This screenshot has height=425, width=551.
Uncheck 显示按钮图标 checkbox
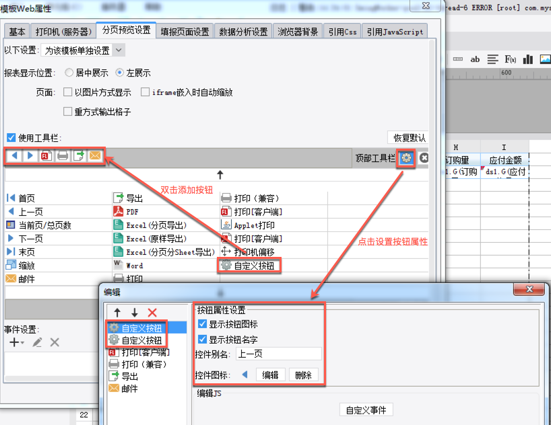coord(202,323)
